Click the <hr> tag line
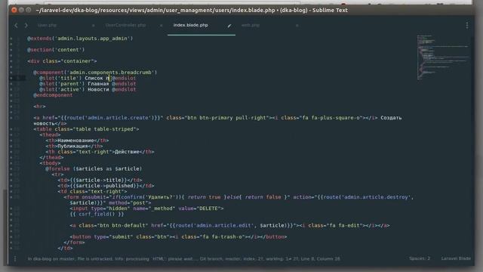Image resolution: width=483 pixels, height=272 pixels. coord(39,107)
